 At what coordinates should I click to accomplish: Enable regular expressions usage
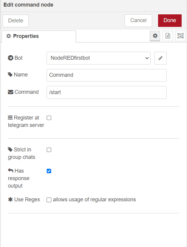(x=49, y=200)
